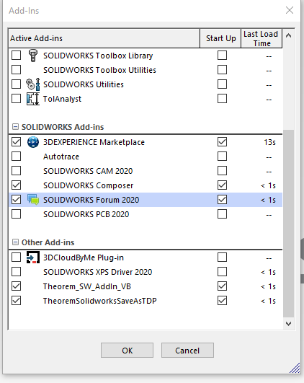Click the 13s load time value
The width and height of the screenshot is (304, 383).
pyautogui.click(x=269, y=142)
